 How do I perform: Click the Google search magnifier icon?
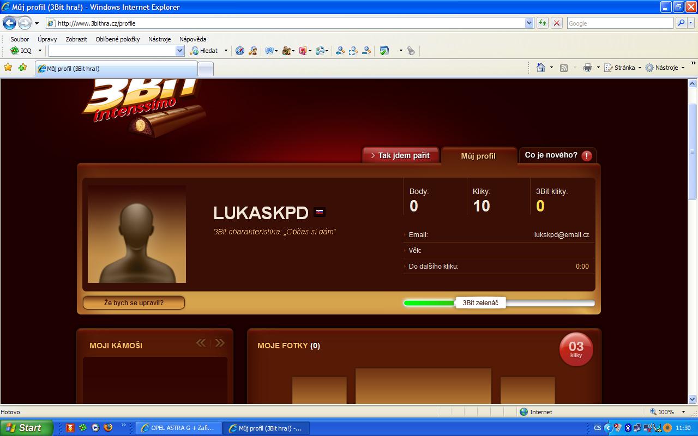[x=681, y=23]
